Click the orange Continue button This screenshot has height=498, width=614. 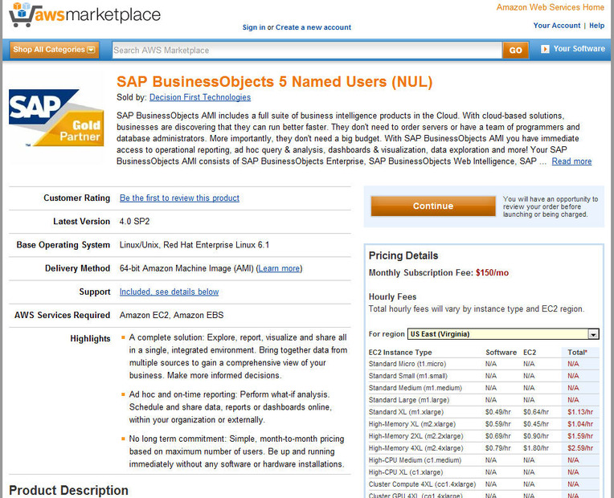(433, 206)
